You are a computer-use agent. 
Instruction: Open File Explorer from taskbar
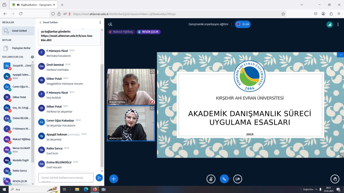point(77,190)
